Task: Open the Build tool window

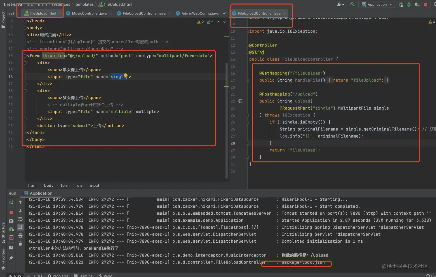Action: [105, 276]
